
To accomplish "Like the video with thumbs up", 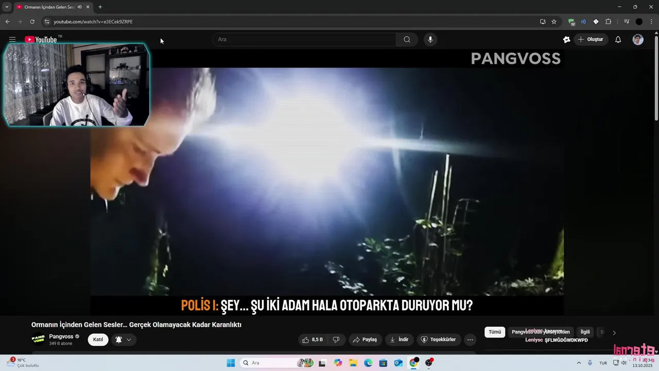I will (313, 340).
